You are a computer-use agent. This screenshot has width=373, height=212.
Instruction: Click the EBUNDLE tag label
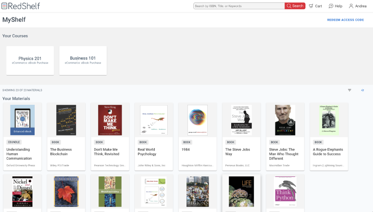[14, 142]
